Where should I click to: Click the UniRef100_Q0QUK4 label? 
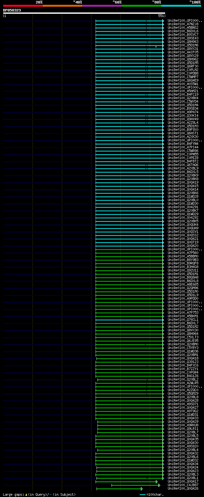[183, 225]
